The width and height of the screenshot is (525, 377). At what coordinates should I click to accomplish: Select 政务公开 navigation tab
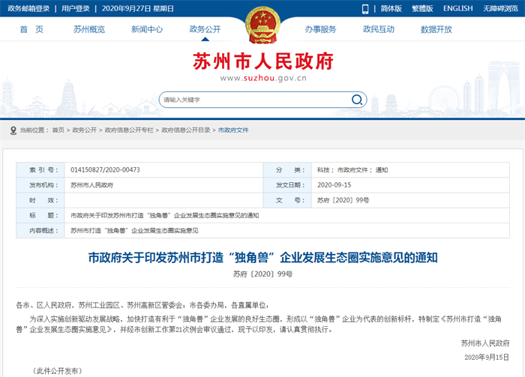click(x=205, y=29)
